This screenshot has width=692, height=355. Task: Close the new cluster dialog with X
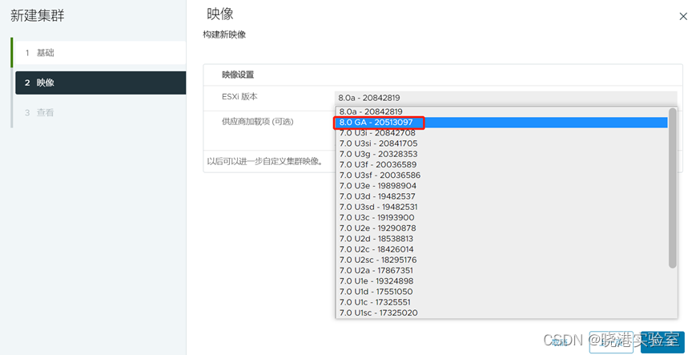click(682, 16)
